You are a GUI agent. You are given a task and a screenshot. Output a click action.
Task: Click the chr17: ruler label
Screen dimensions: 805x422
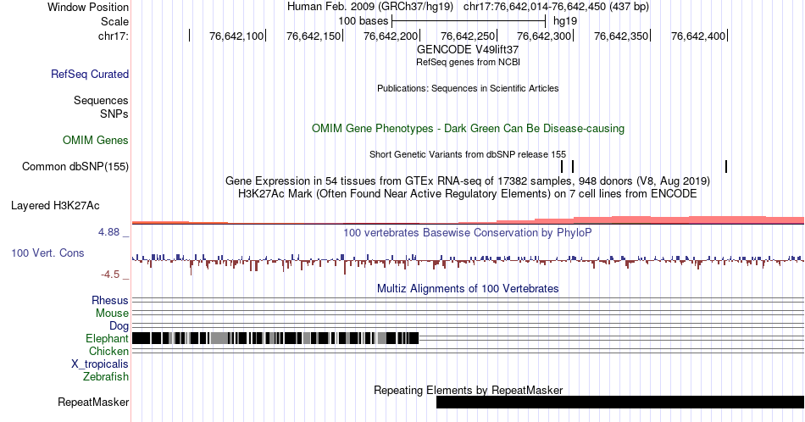[x=114, y=36]
